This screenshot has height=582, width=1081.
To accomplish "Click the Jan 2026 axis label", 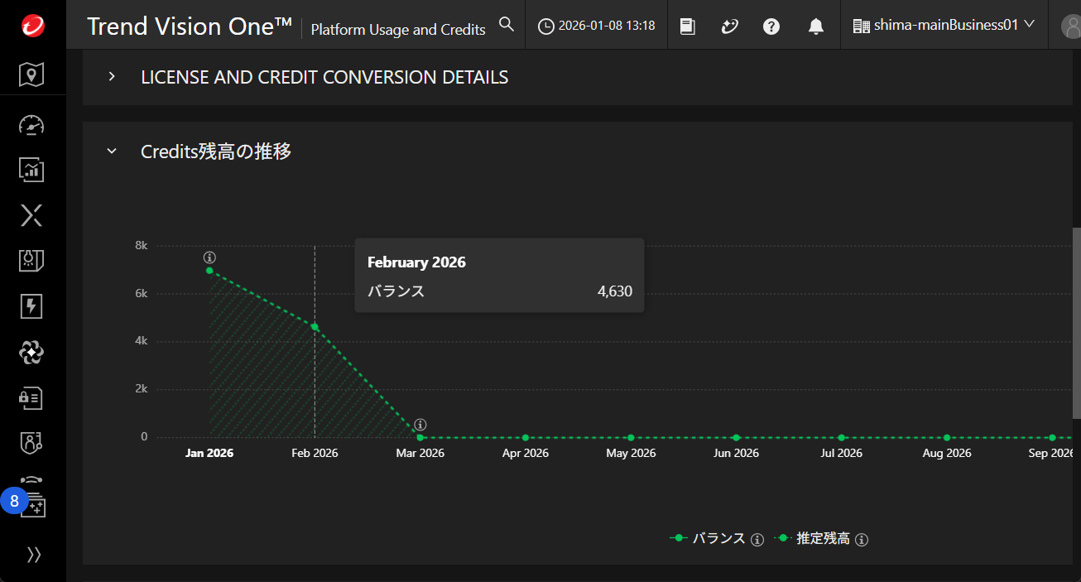I will click(209, 453).
